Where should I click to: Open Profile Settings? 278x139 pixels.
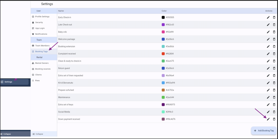(44, 17)
